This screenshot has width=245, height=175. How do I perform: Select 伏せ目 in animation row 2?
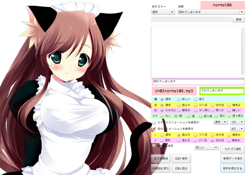(212, 141)
